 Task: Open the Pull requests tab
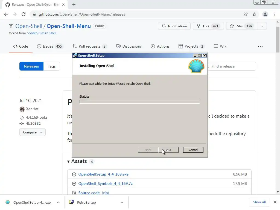pos(89,46)
